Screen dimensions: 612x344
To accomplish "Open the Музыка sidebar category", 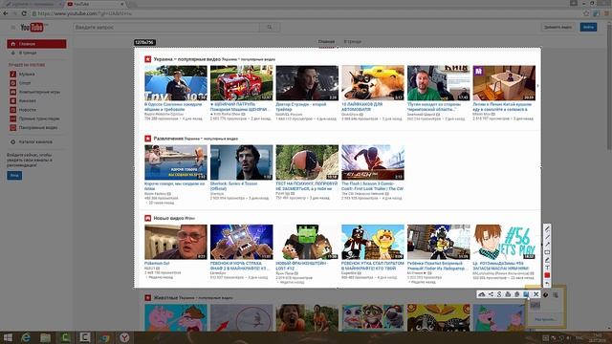I will pyautogui.click(x=27, y=75).
